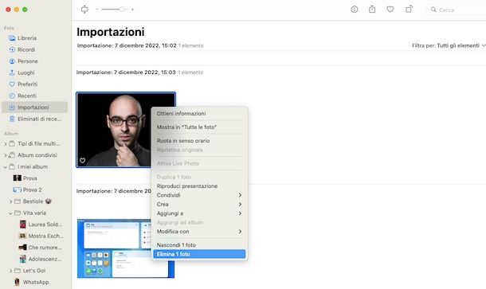Screen dimensions: 486x289
Task: Select the desktop screenshot thumbnail
Action: point(126,248)
